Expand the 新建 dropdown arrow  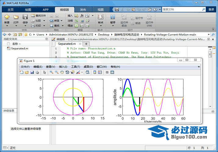7,26
